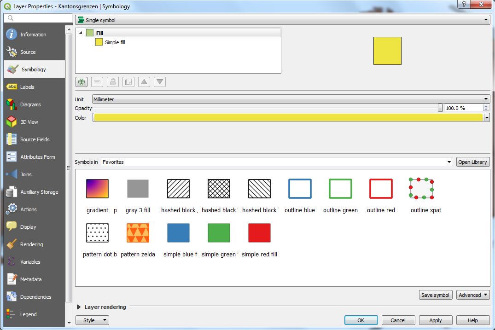The height and width of the screenshot is (330, 495).
Task: Move the symbol layer down
Action: tap(159, 81)
